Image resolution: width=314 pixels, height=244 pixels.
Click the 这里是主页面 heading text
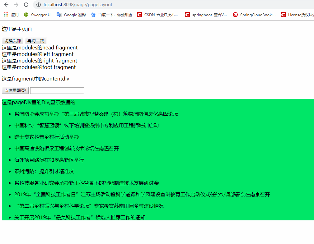(17, 29)
